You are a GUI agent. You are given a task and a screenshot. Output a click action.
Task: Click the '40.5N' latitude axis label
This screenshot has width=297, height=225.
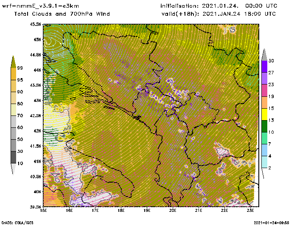click(35, 177)
